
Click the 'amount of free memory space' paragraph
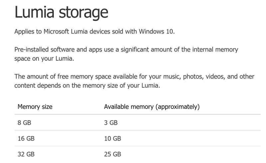pyautogui.click(x=134, y=81)
